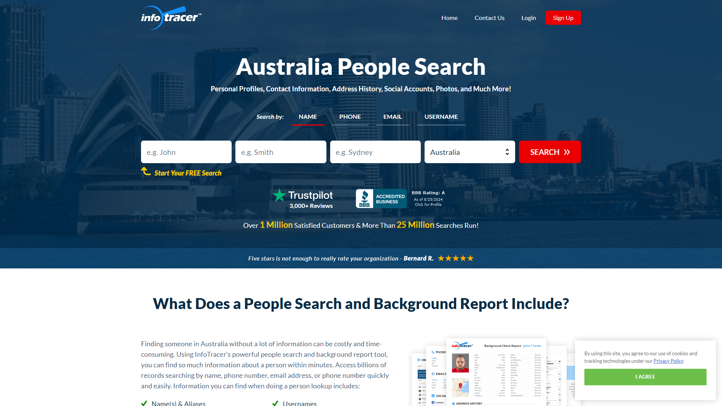722x406 pixels.
Task: Click the PHONE search tab icon
Action: (x=350, y=117)
